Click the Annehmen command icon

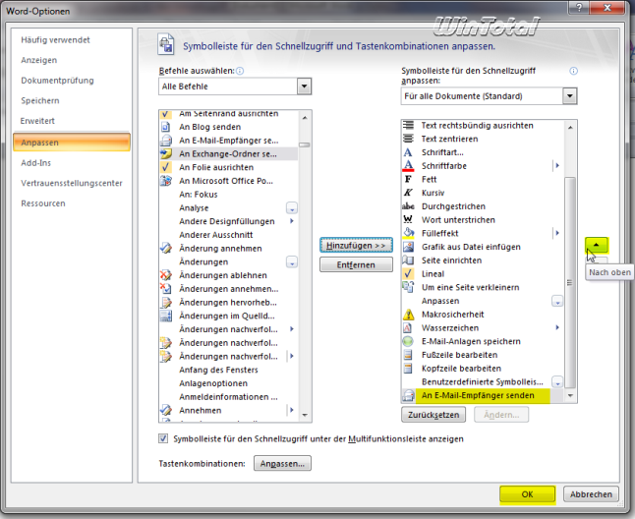point(166,410)
